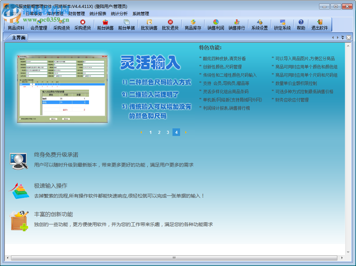Open 批发退货 wholesale returns
This screenshot has height=266, width=356.
coord(170,25)
